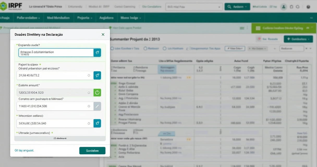Open the Augiatora menu item
The width and height of the screenshot is (317, 167).
point(106,18)
